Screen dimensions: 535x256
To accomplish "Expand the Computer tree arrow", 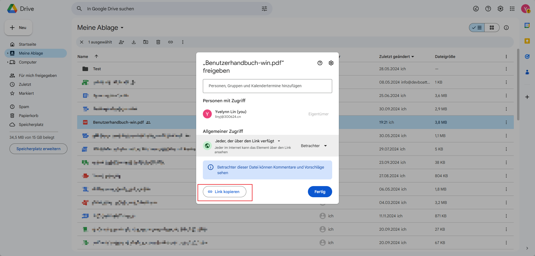I will tap(8, 62).
